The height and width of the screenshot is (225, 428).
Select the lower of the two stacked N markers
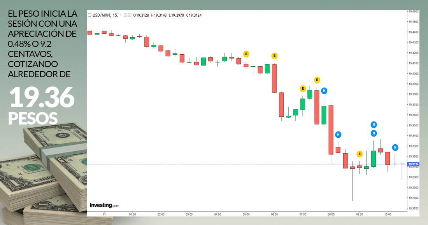tap(374, 133)
